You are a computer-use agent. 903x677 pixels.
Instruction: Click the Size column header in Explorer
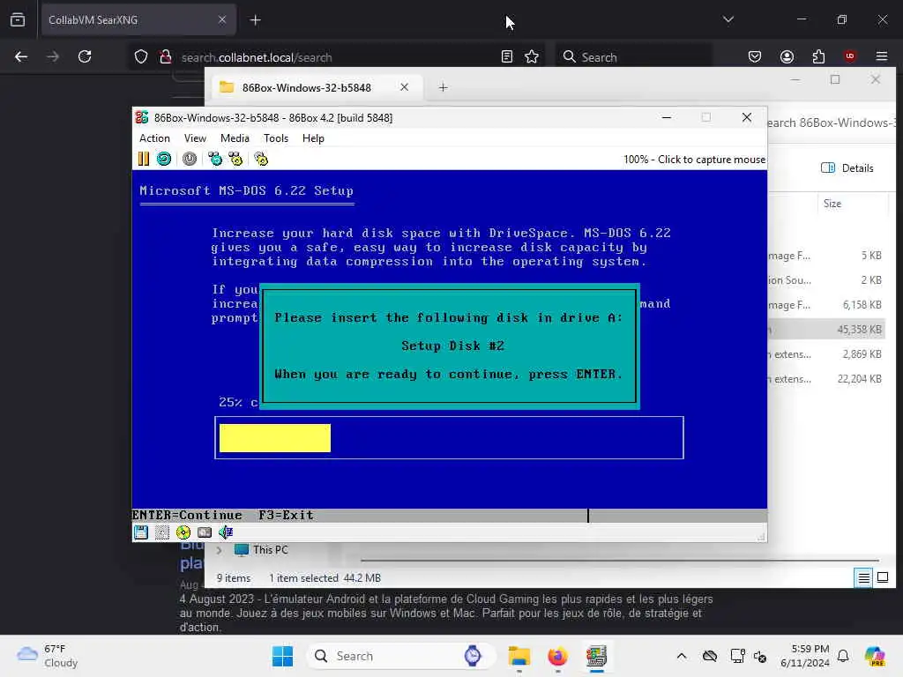coord(832,204)
